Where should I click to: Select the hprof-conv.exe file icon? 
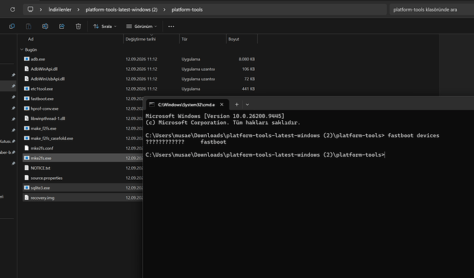pos(27,108)
